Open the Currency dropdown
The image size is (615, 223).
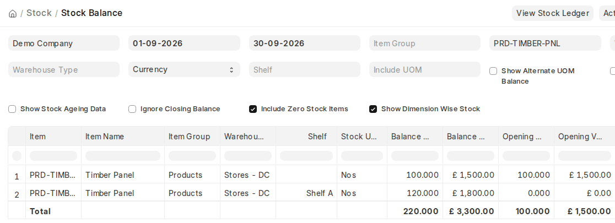(x=185, y=69)
